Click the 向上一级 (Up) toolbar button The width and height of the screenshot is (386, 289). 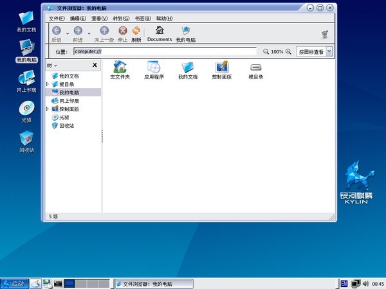[104, 31]
